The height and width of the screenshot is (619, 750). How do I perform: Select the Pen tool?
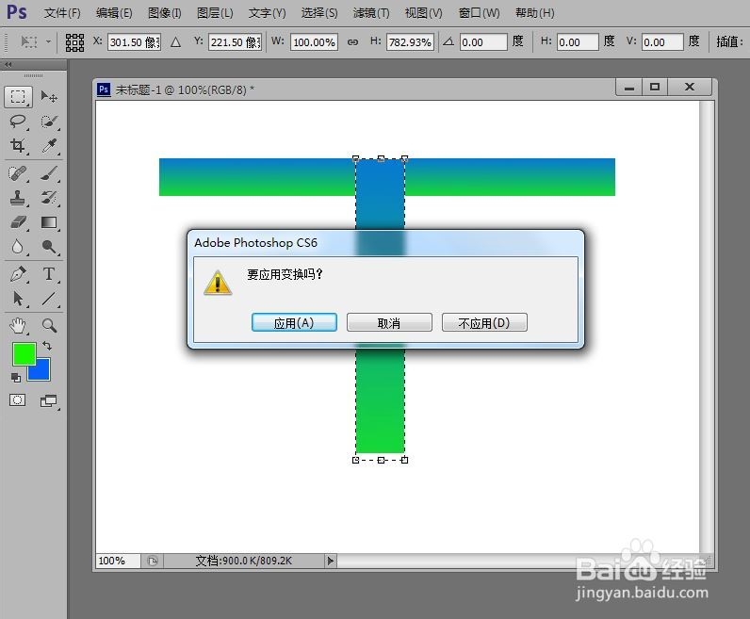coord(18,274)
